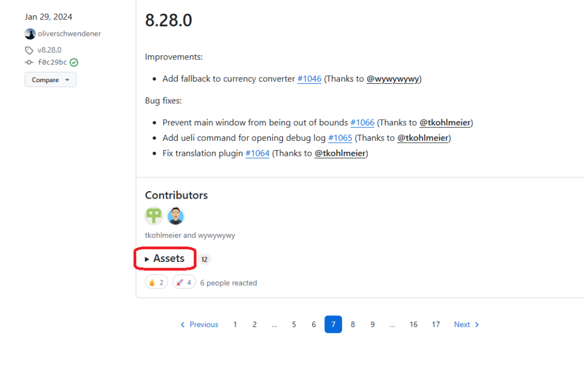Jump to page 17
Image resolution: width=584 pixels, height=372 pixels.
436,325
